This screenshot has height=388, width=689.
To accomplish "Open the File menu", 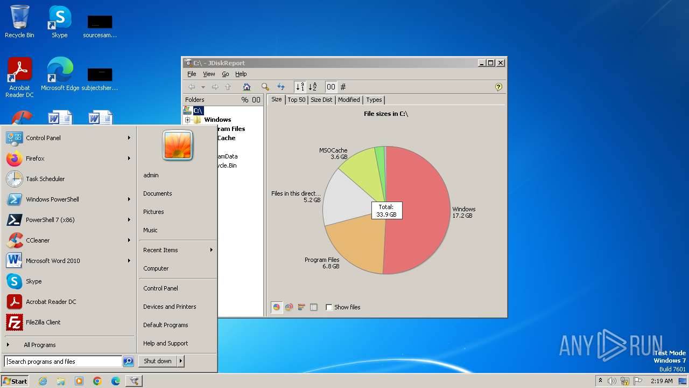I will [192, 74].
